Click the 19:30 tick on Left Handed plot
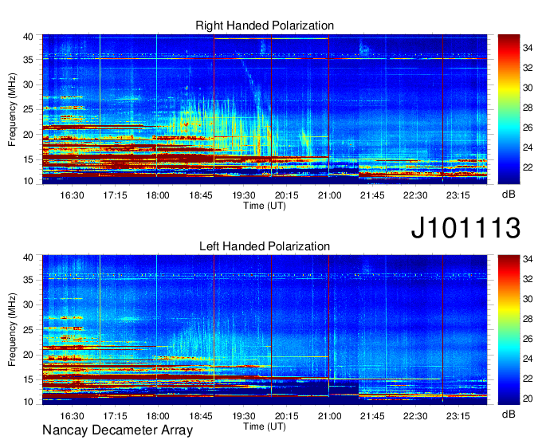542x440 pixels. click(244, 416)
